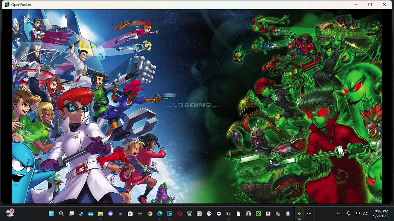Screen dimensions: 394x221
Task: Open Microsoft Edge from the taskbar
Action: tap(160, 214)
